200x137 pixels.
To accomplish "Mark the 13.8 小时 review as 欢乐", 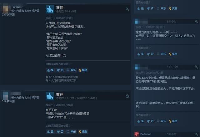I will (161, 121).
